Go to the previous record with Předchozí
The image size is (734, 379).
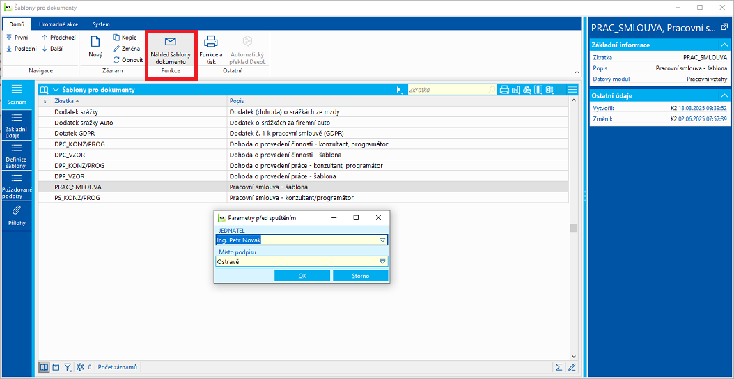(x=58, y=38)
